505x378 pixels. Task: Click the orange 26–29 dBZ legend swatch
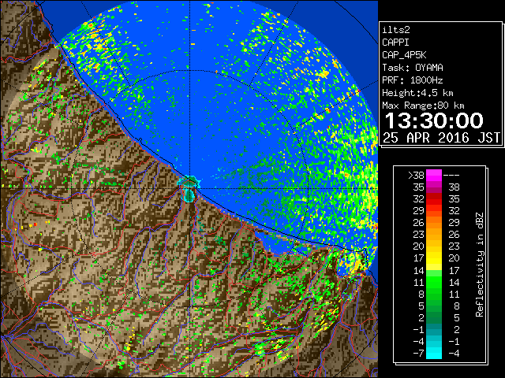434,223
